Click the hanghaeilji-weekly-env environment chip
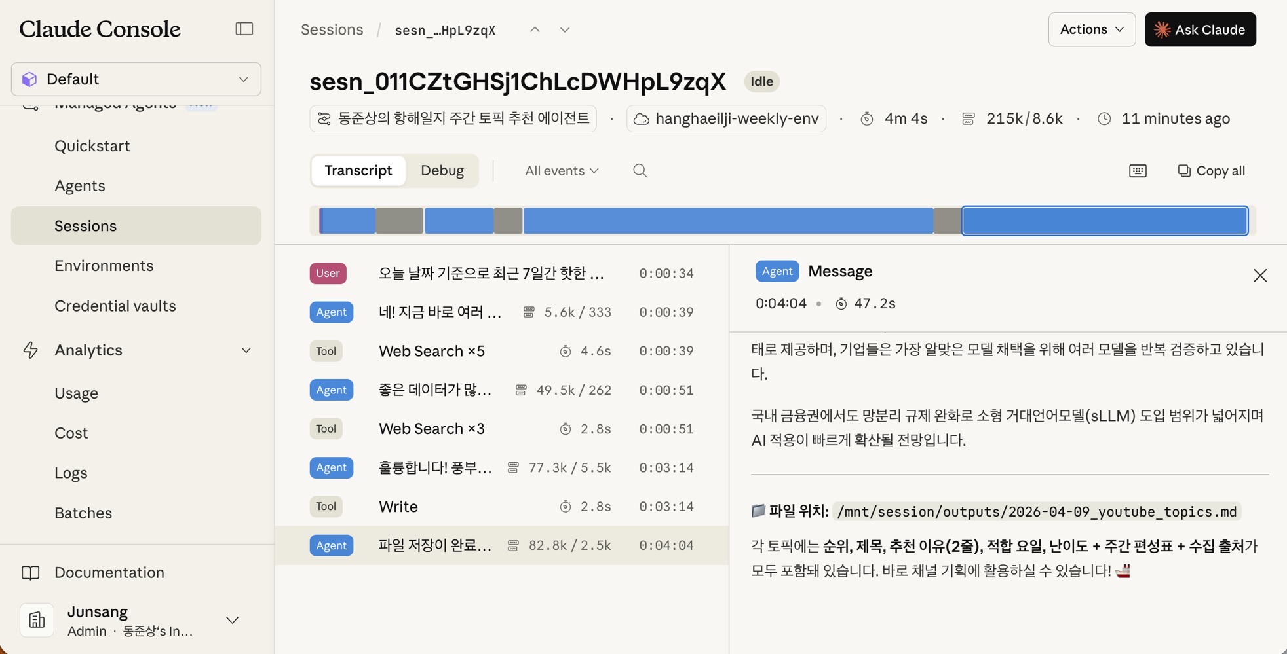1287x654 pixels. [726, 118]
